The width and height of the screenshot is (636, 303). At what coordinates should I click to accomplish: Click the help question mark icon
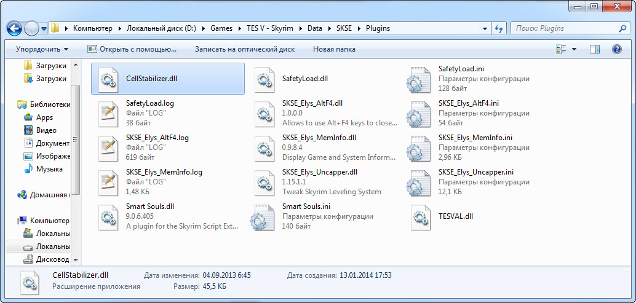pyautogui.click(x=616, y=49)
